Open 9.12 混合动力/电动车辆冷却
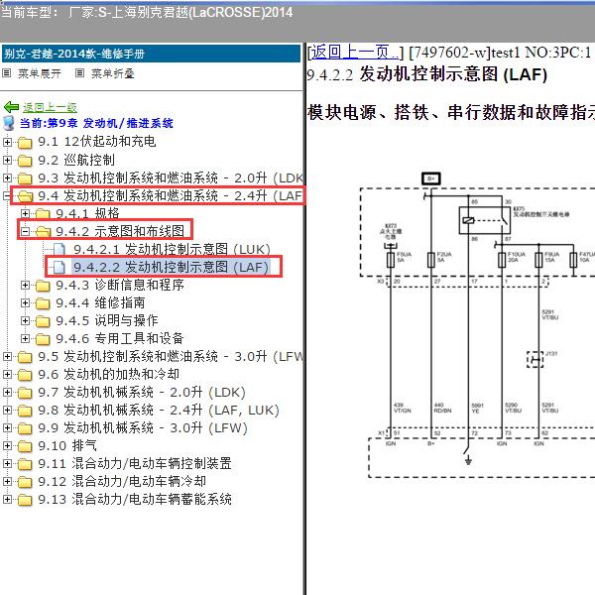The width and height of the screenshot is (595, 595). click(x=122, y=482)
